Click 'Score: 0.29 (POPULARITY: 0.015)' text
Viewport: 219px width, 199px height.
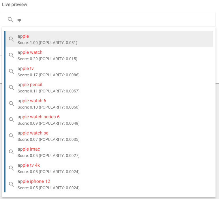pyautogui.click(x=48, y=59)
